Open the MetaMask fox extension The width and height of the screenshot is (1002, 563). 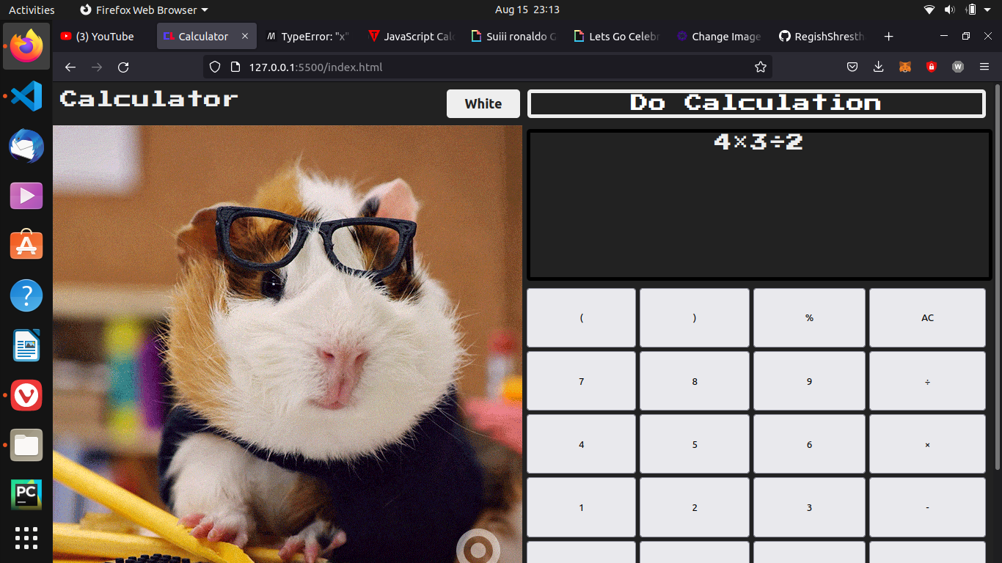[905, 67]
